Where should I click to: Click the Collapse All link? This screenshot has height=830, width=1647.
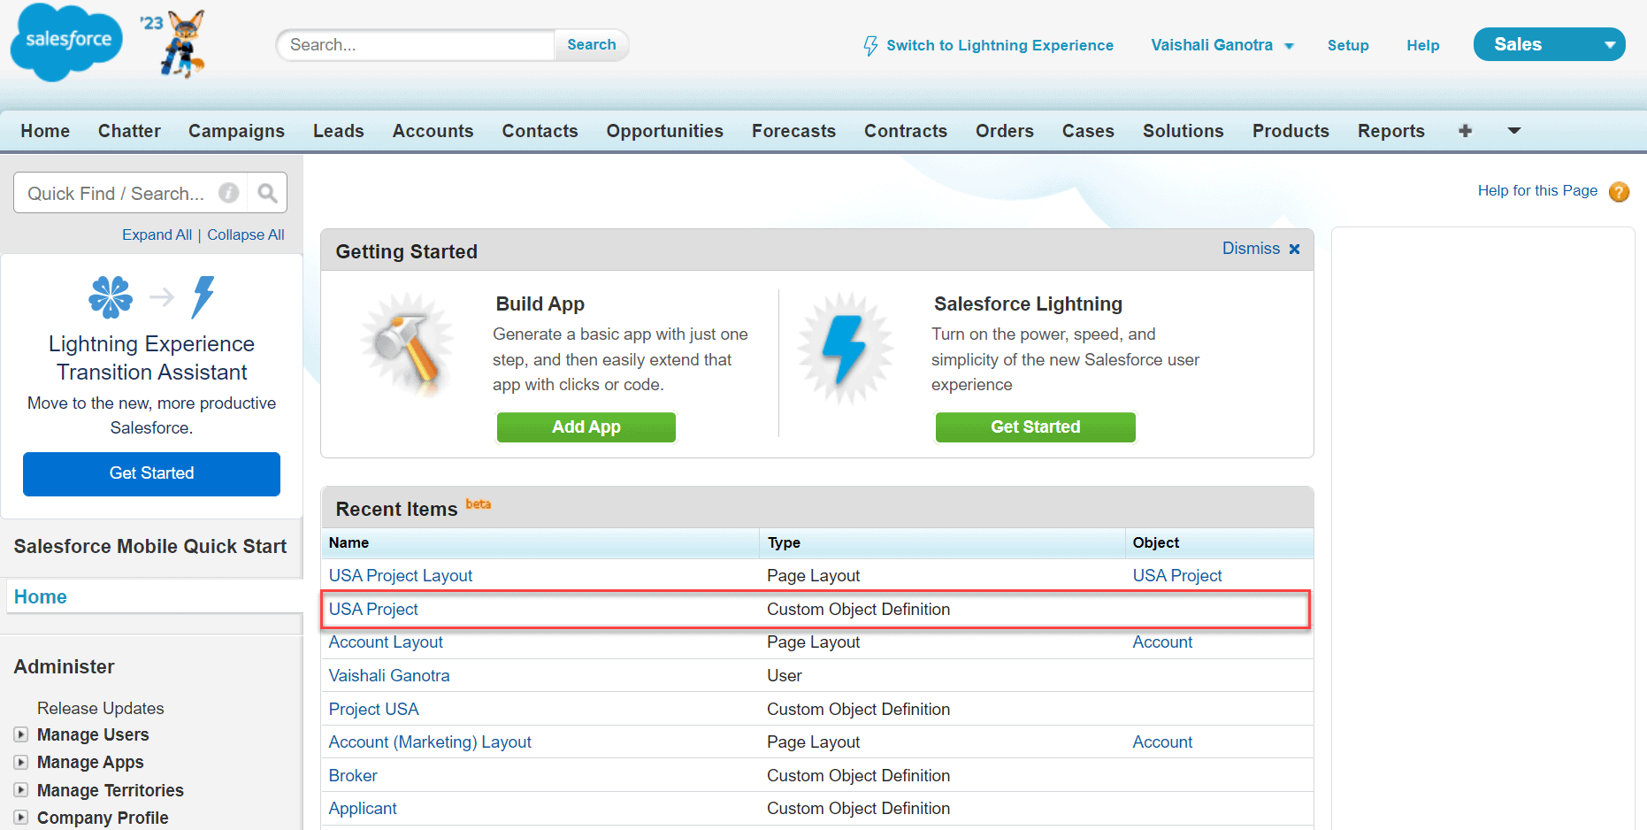245,234
